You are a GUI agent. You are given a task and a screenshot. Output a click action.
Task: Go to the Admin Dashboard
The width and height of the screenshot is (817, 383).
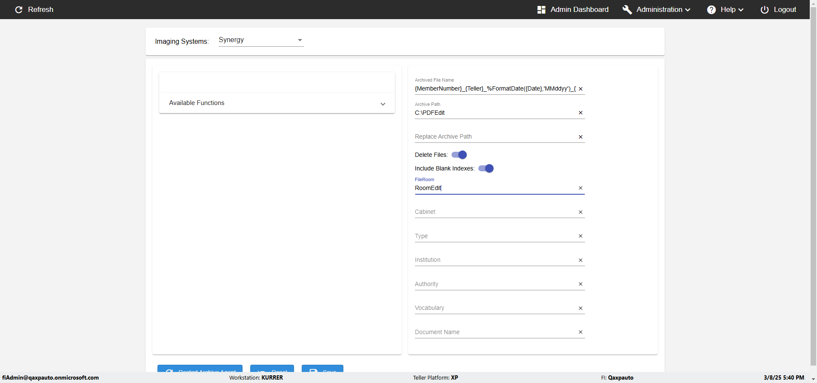(x=579, y=9)
